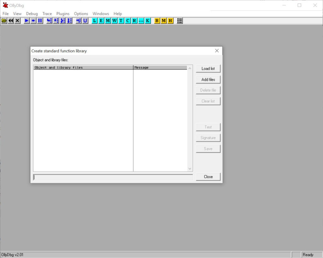Click the Add files button
Image resolution: width=323 pixels, height=258 pixels.
pyautogui.click(x=208, y=79)
